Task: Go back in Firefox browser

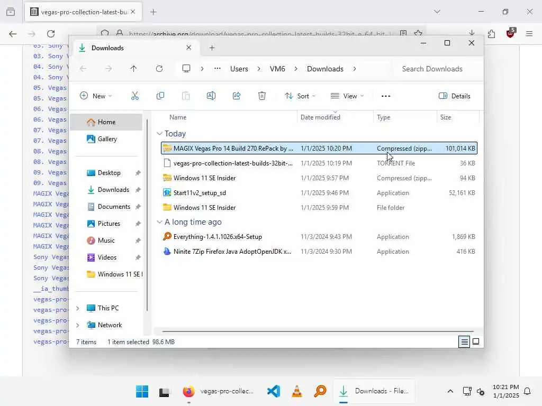Action: pos(13,33)
